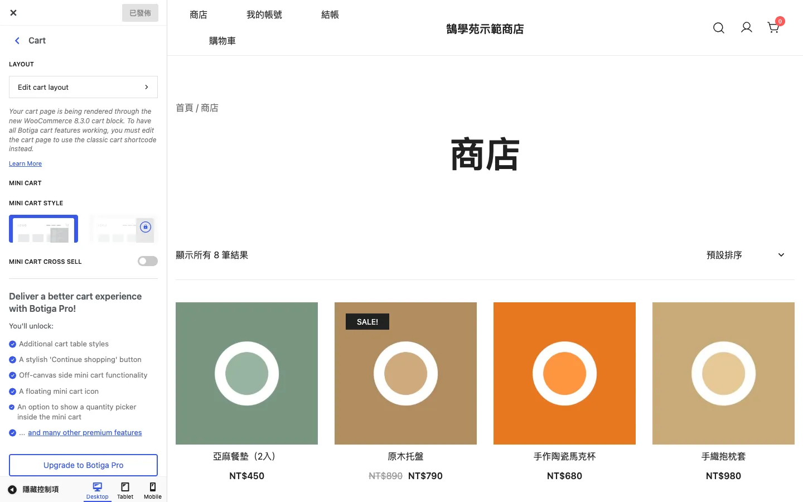Viewport: 803px width, 502px height.
Task: Open the 我的帳號 menu item
Action: coord(264,15)
